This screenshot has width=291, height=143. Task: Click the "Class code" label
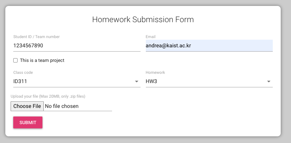tap(23, 72)
